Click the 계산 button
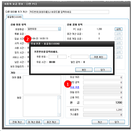 (x=100, y=122)
